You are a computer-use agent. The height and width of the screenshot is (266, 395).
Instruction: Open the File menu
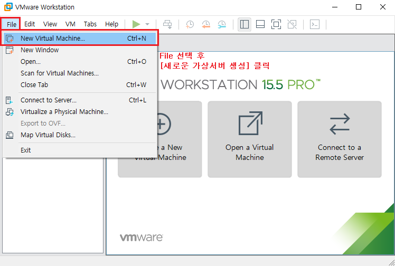[x=12, y=24]
